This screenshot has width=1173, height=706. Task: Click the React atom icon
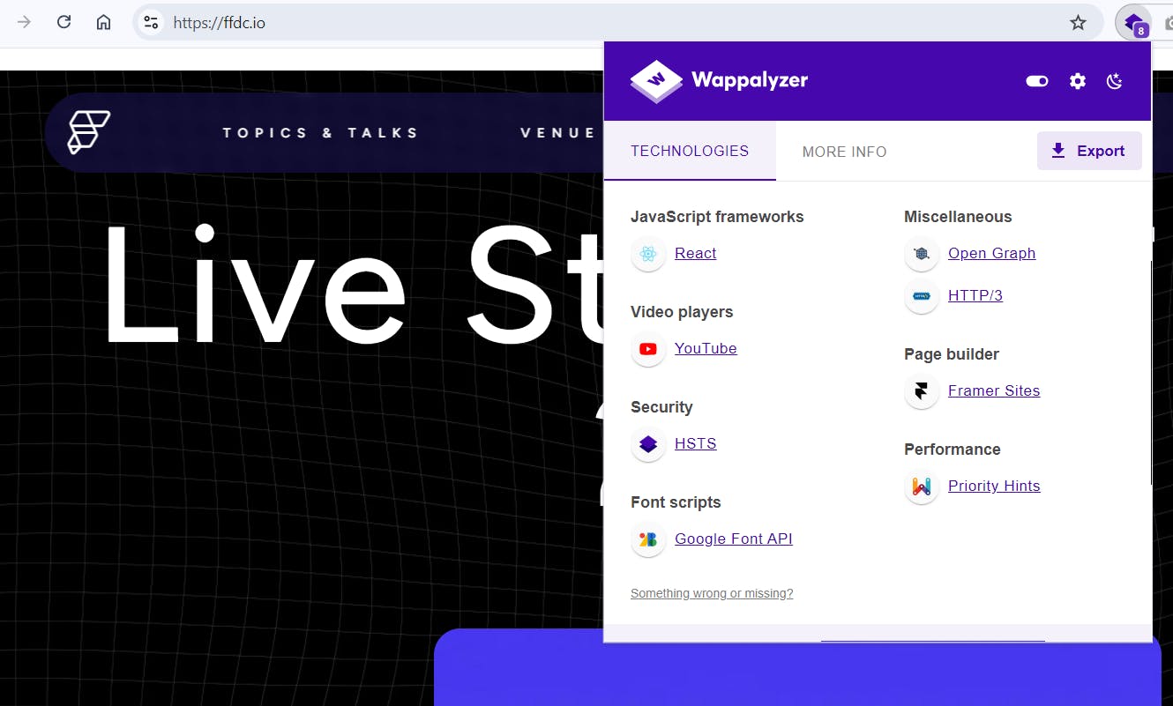click(648, 254)
